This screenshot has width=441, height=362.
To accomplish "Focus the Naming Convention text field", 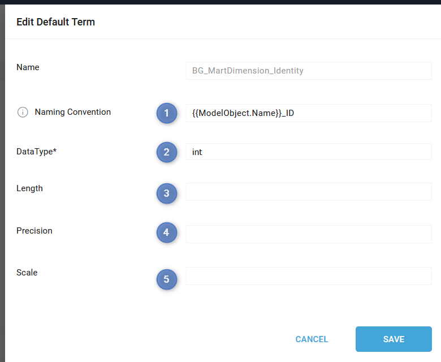I will (x=309, y=113).
